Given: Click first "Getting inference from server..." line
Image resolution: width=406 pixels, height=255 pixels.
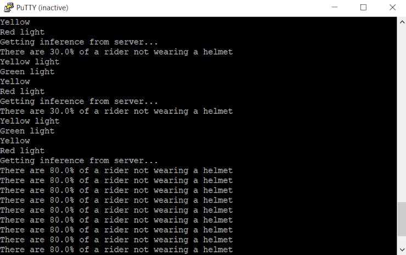Looking at the screenshot, I should pyautogui.click(x=78, y=42).
